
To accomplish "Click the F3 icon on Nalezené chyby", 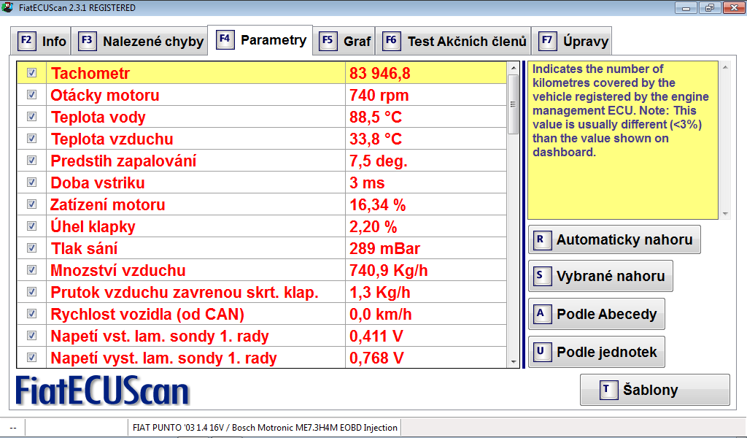I will click(x=88, y=41).
